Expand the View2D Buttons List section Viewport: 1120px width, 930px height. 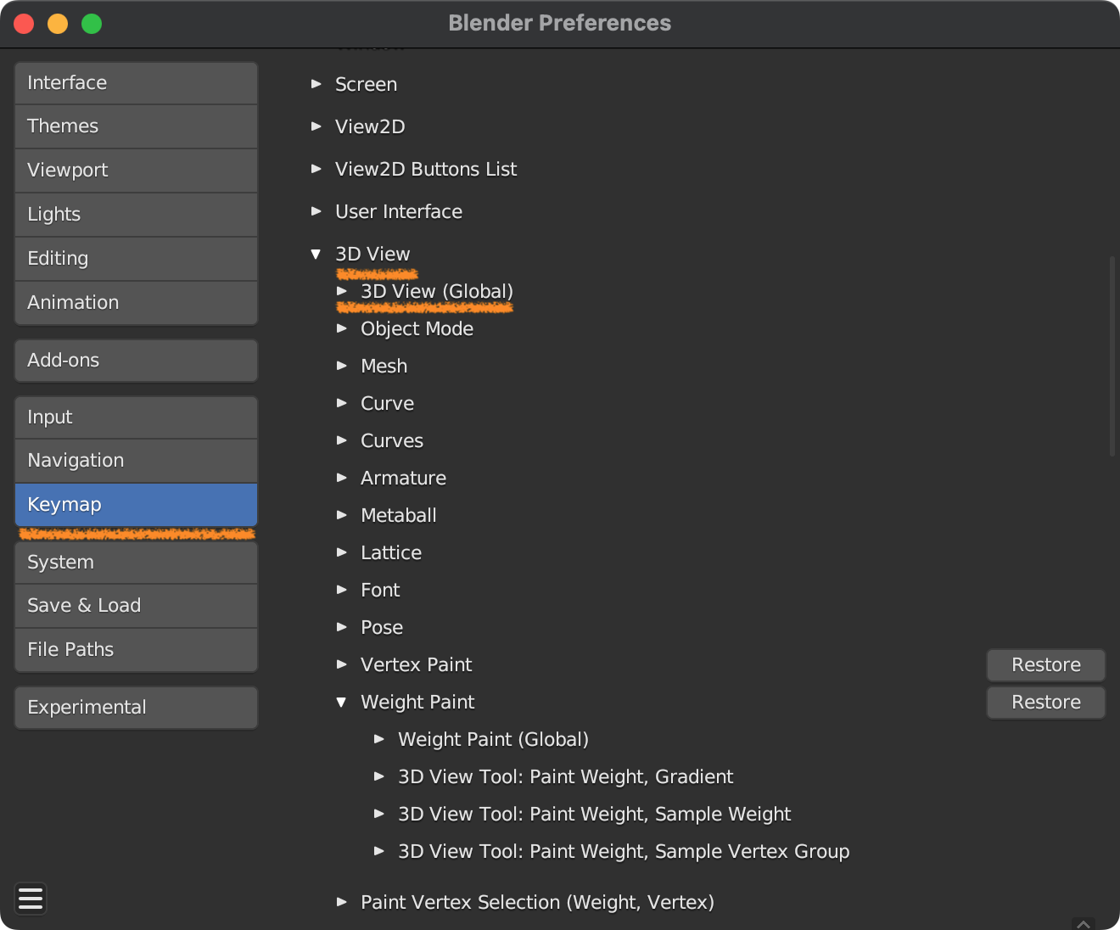316,169
